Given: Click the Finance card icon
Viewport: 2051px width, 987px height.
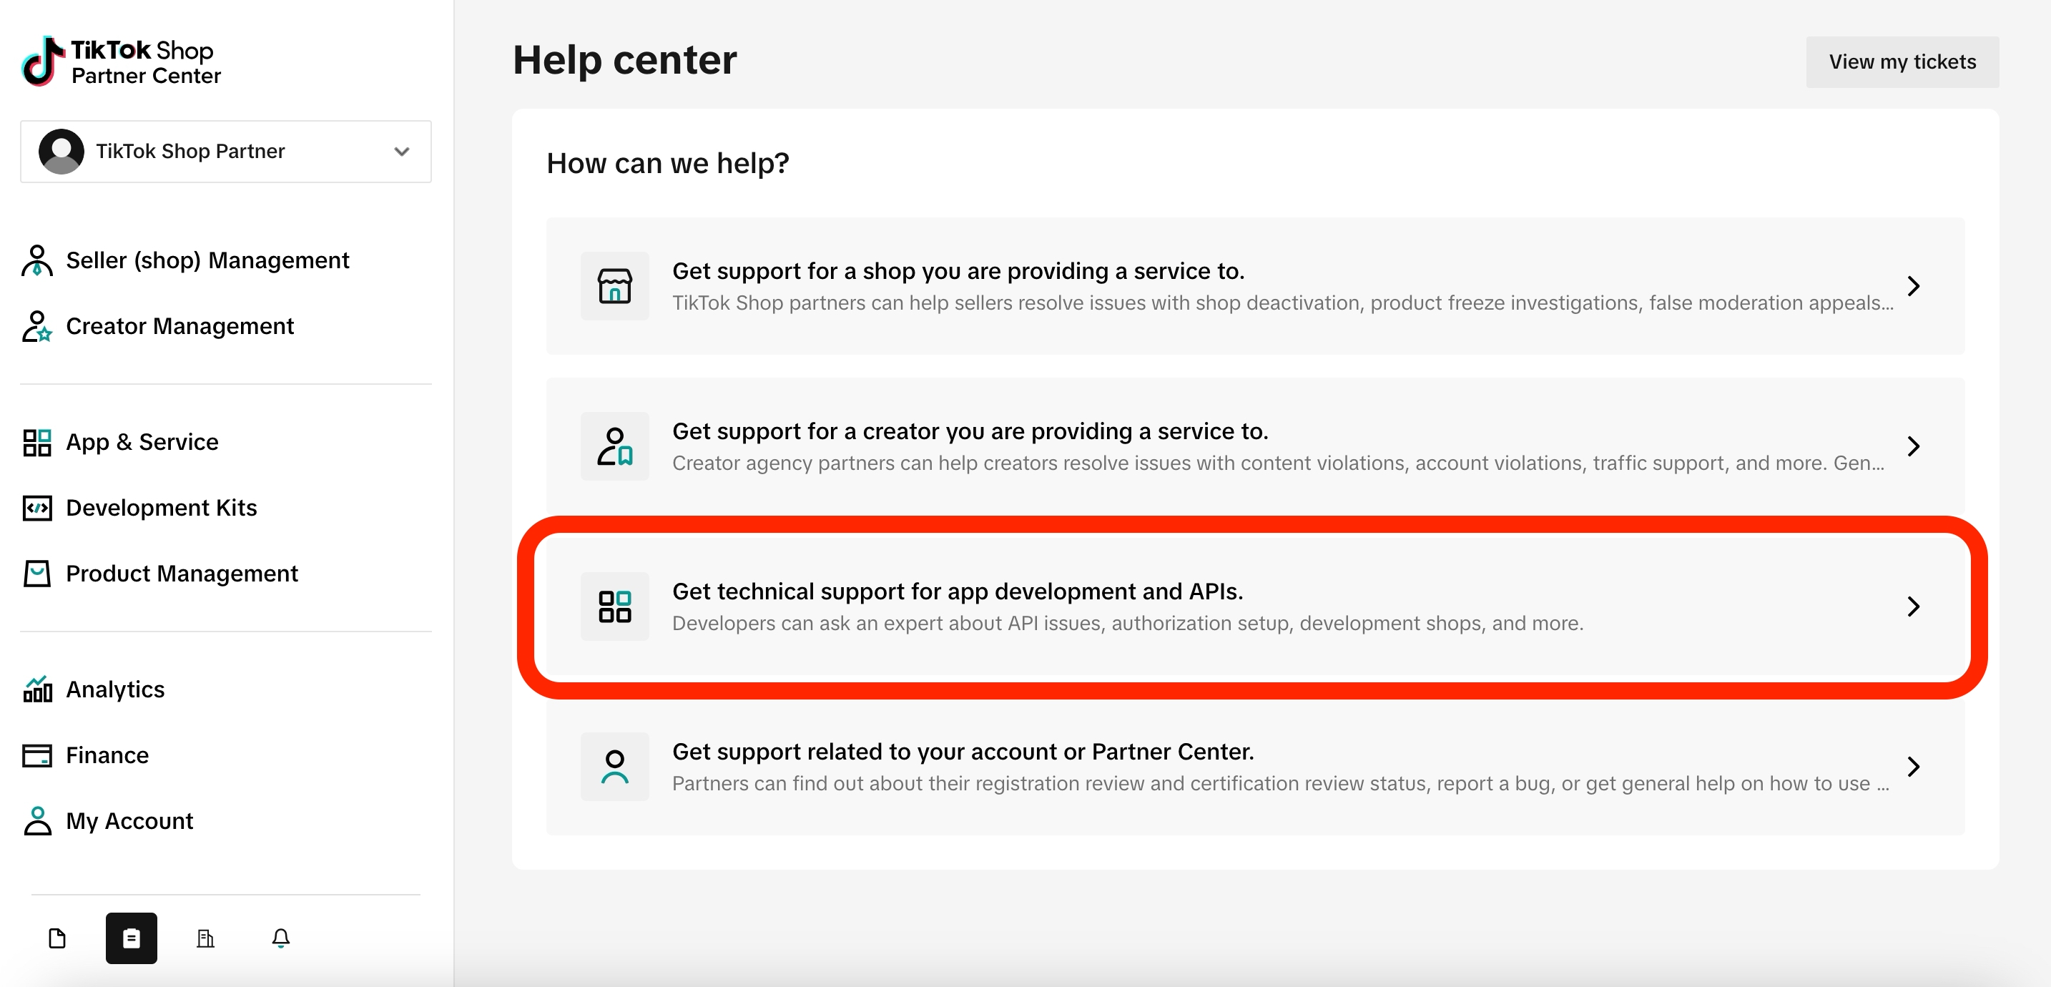Looking at the screenshot, I should coord(36,755).
